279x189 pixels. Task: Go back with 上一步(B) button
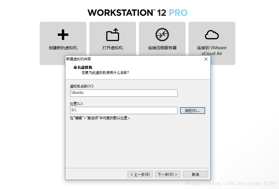point(140,174)
